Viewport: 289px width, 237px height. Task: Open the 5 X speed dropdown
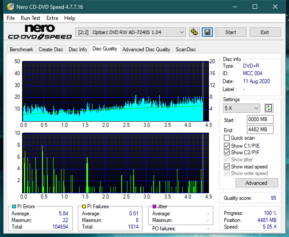[x=241, y=108]
